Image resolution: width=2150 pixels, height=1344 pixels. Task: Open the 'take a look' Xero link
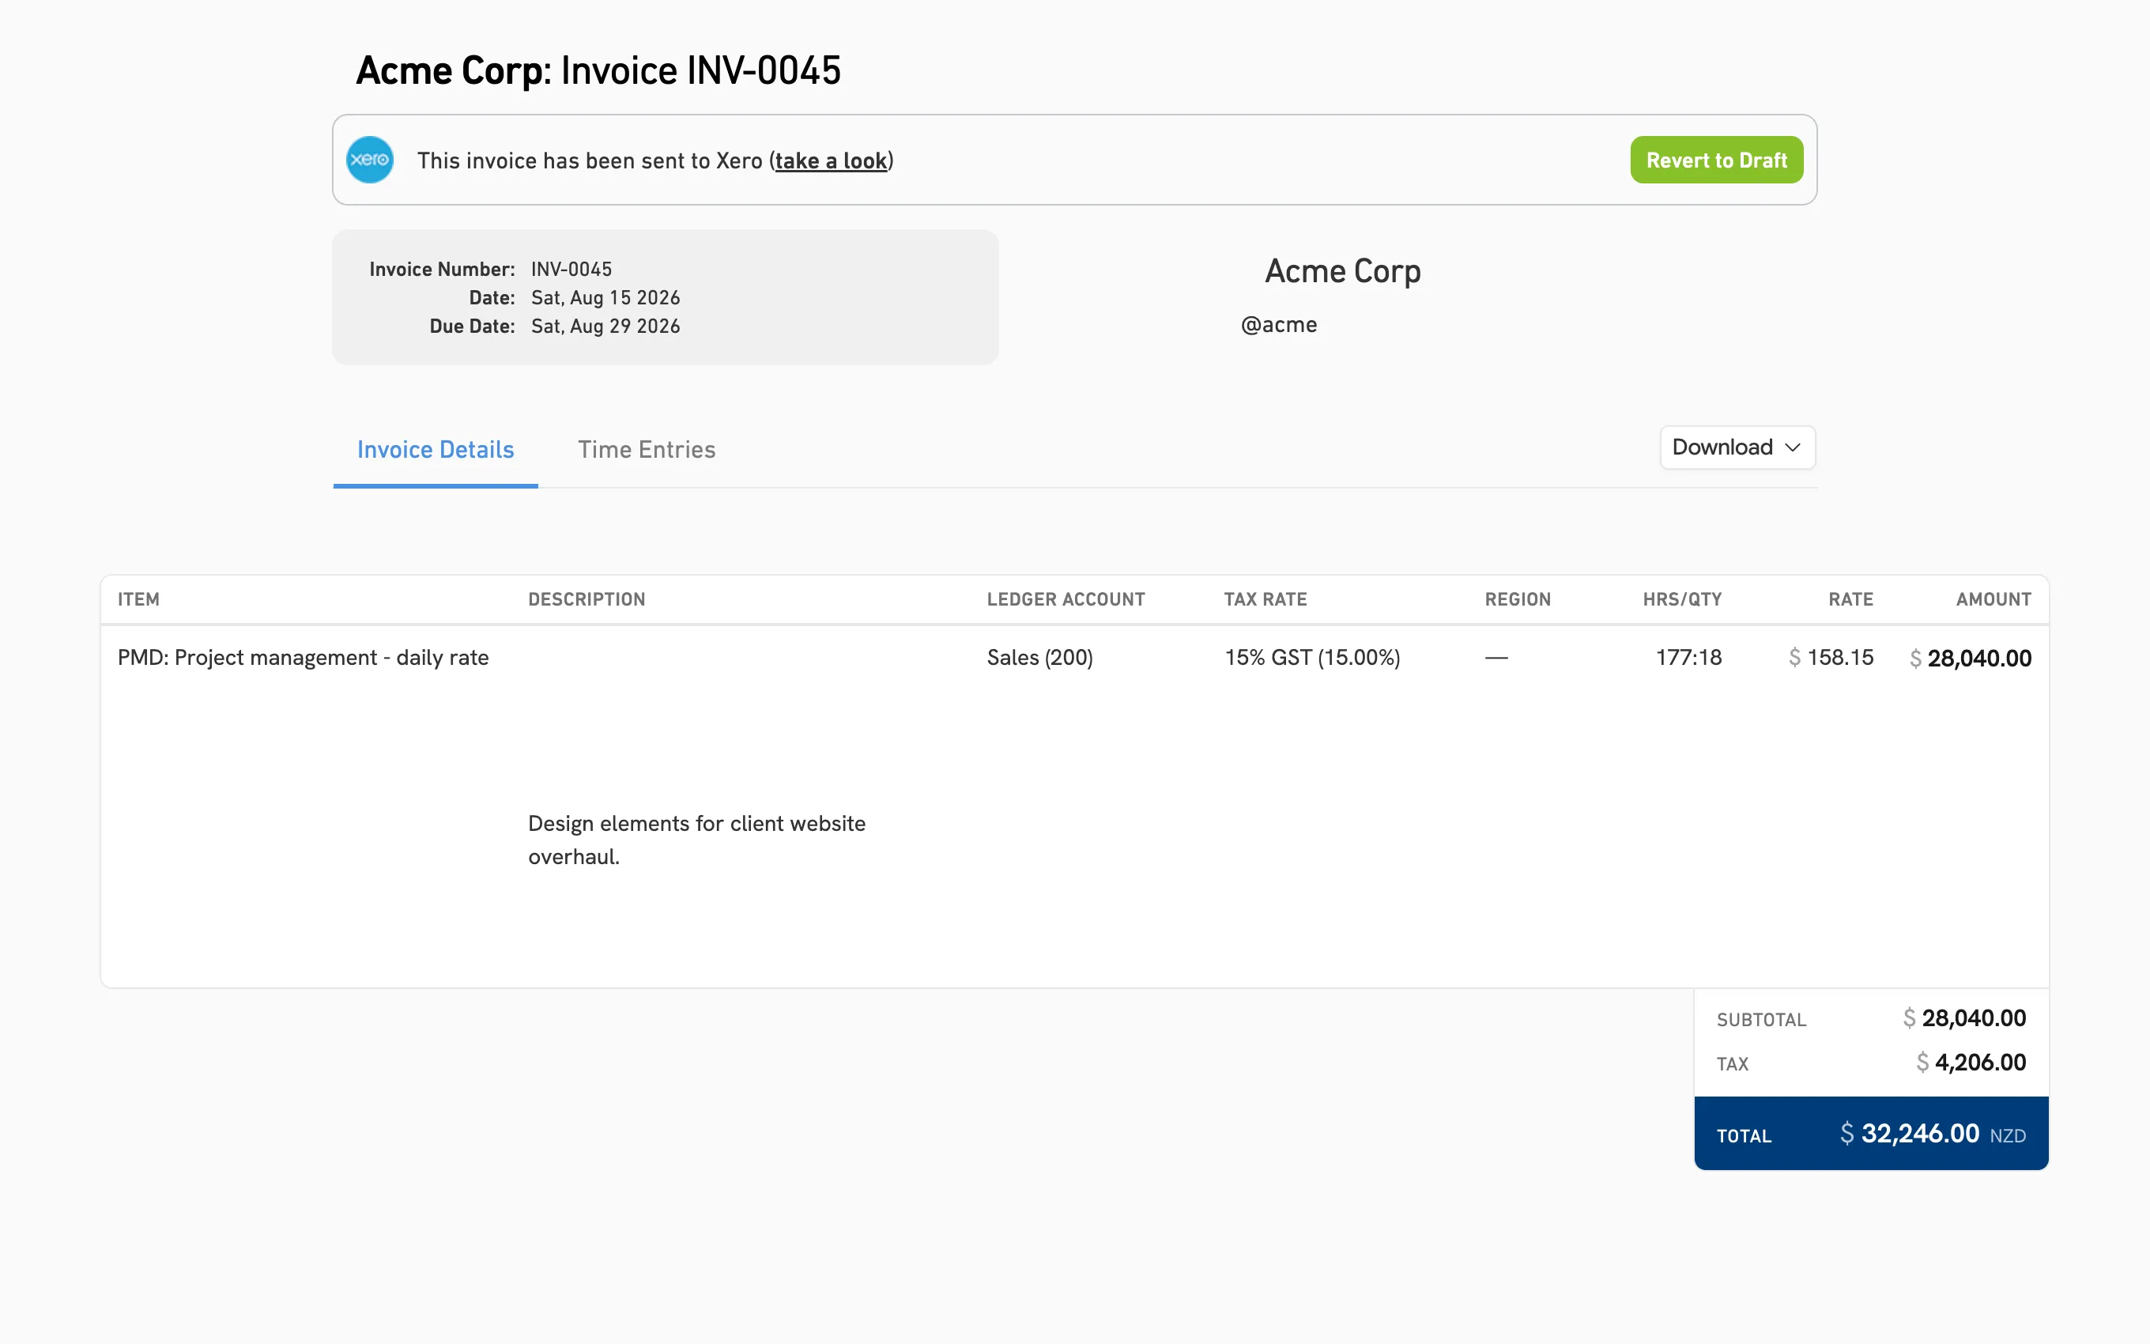click(831, 161)
